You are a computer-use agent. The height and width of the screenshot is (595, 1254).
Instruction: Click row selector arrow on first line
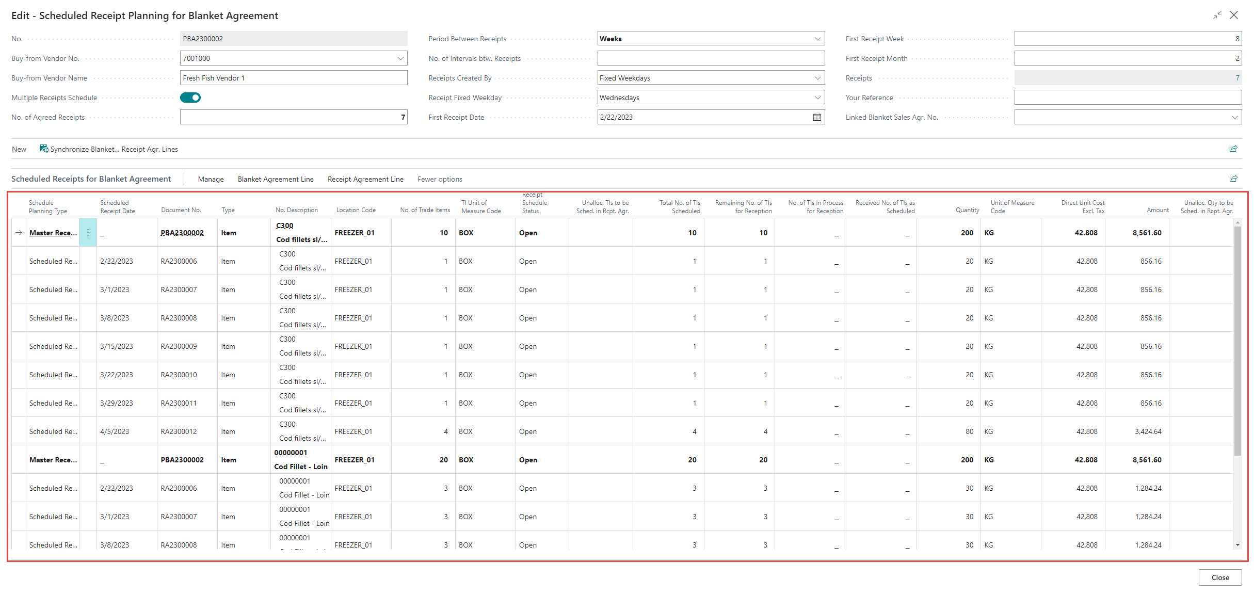pyautogui.click(x=19, y=233)
